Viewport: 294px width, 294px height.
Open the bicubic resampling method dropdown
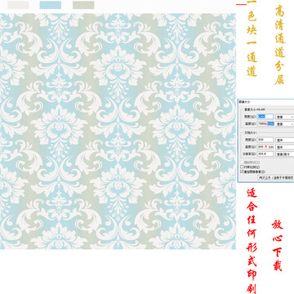(276, 178)
